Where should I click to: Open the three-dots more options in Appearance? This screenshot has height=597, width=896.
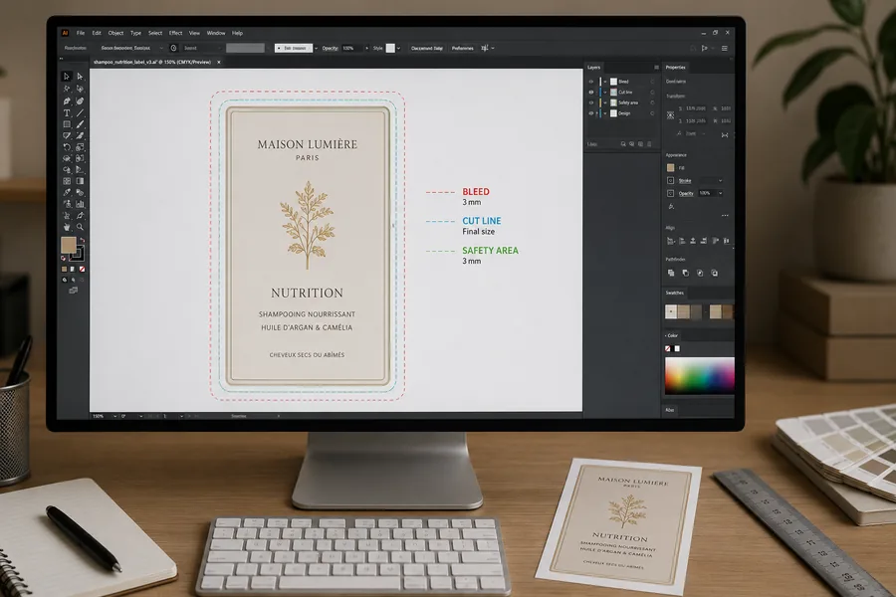[725, 215]
